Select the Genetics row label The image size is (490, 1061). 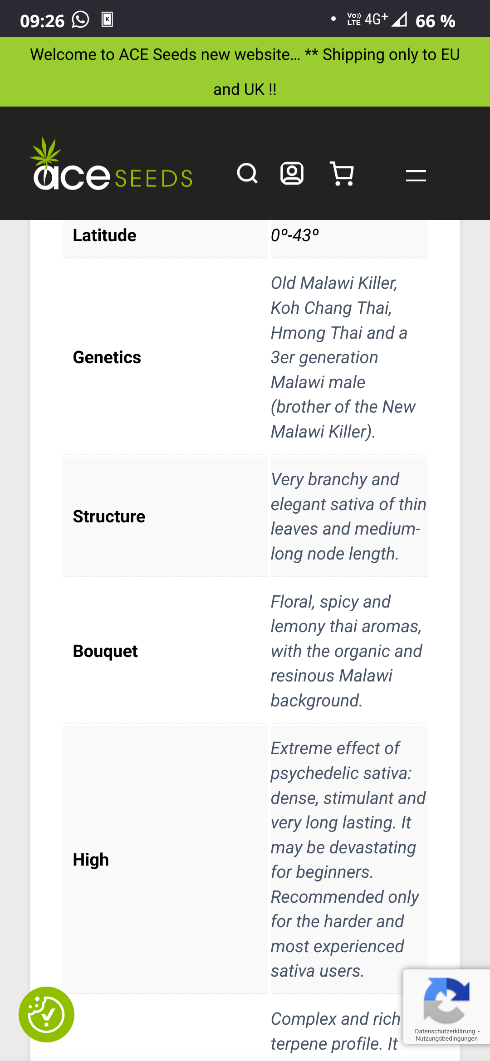pos(107,357)
